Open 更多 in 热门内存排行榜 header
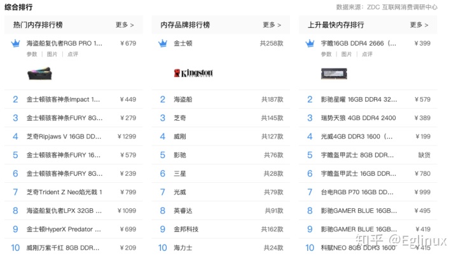 click(x=125, y=25)
